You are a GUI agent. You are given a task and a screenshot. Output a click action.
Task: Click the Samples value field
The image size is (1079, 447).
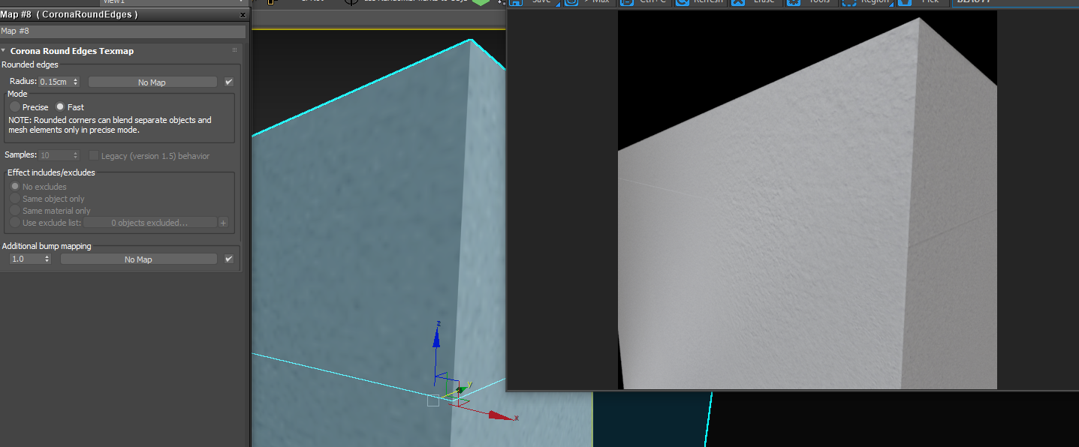56,155
